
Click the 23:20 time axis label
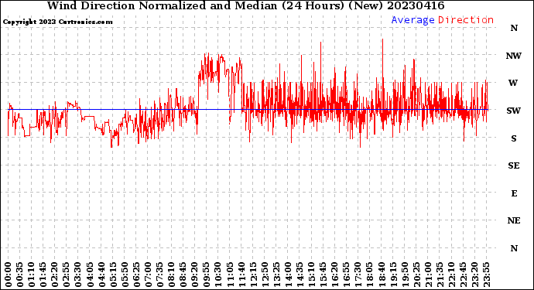[475, 275]
